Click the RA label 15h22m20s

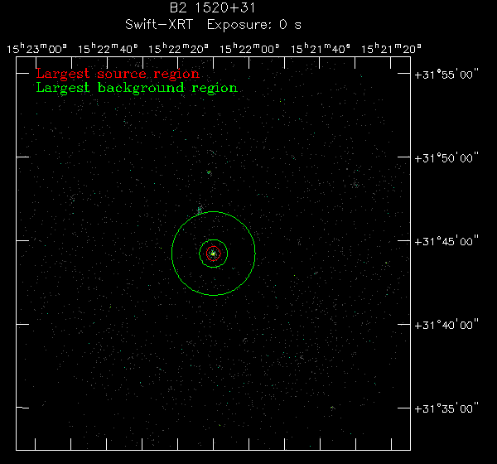tap(178, 49)
